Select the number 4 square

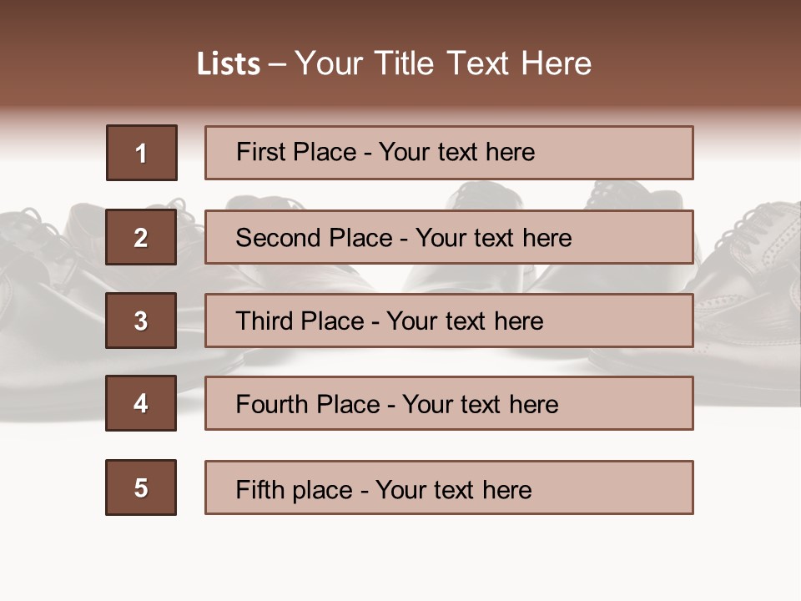[x=141, y=403]
